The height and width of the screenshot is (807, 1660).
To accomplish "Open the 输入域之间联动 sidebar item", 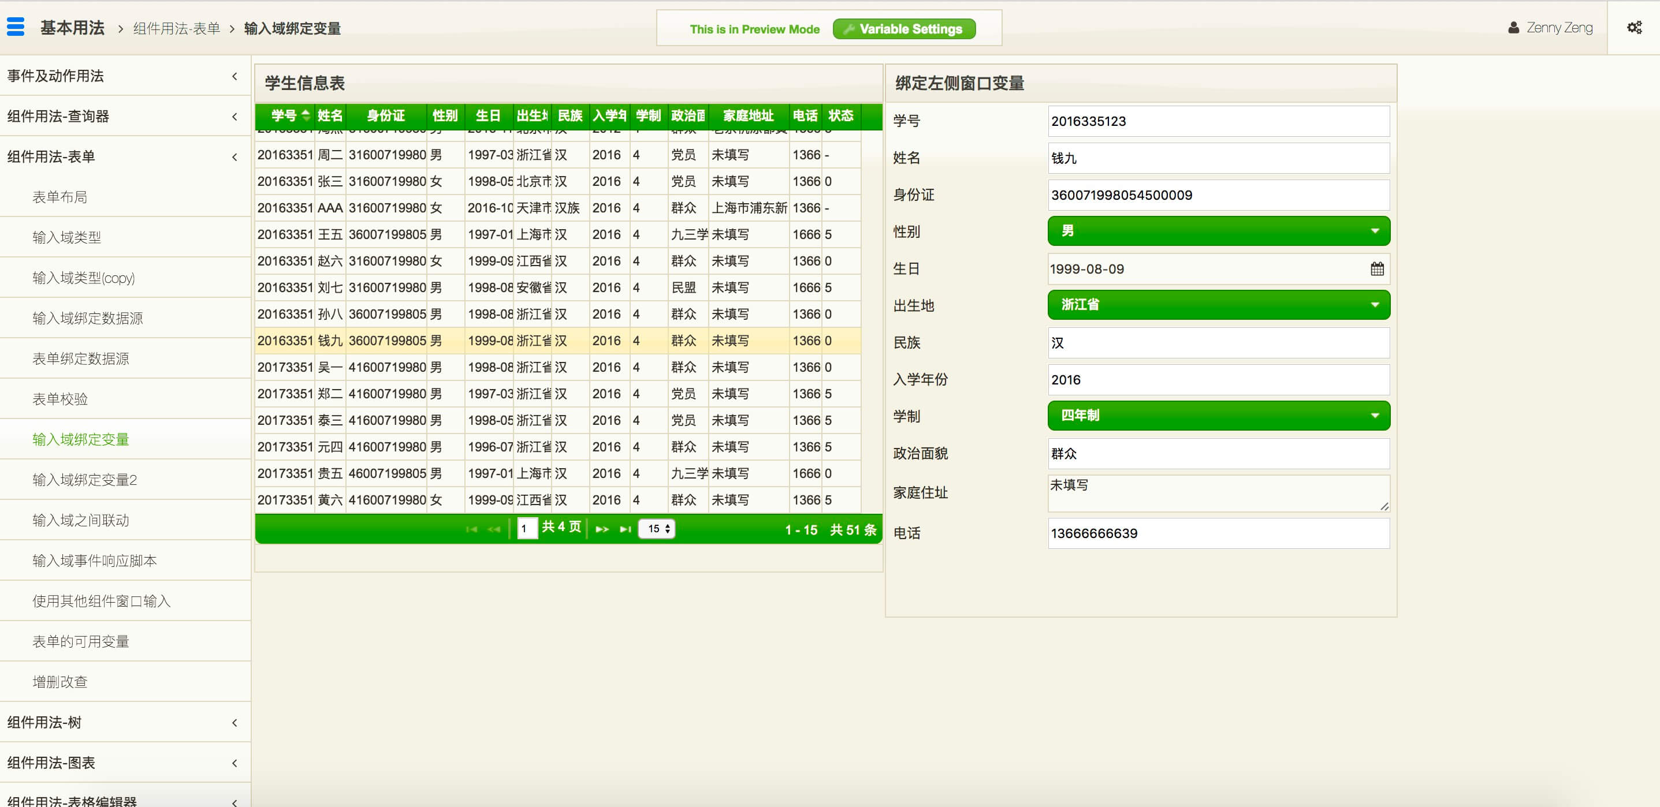I will [80, 520].
